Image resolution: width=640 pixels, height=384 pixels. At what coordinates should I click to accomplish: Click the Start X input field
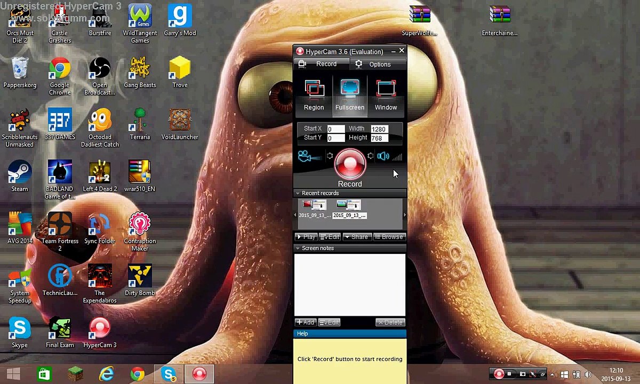tap(335, 129)
